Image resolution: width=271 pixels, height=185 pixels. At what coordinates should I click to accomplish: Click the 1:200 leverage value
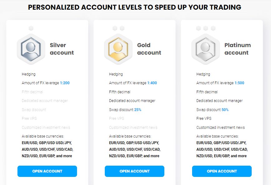(65, 83)
